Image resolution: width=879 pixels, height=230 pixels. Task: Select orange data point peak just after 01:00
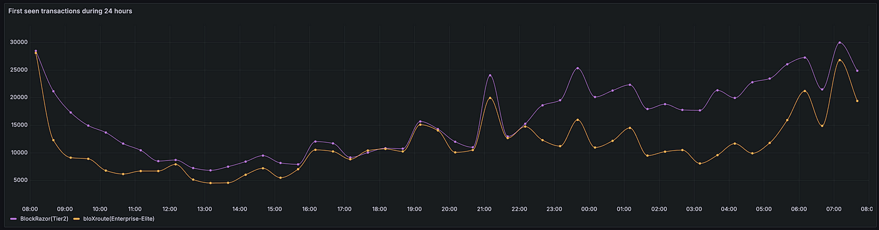click(630, 128)
